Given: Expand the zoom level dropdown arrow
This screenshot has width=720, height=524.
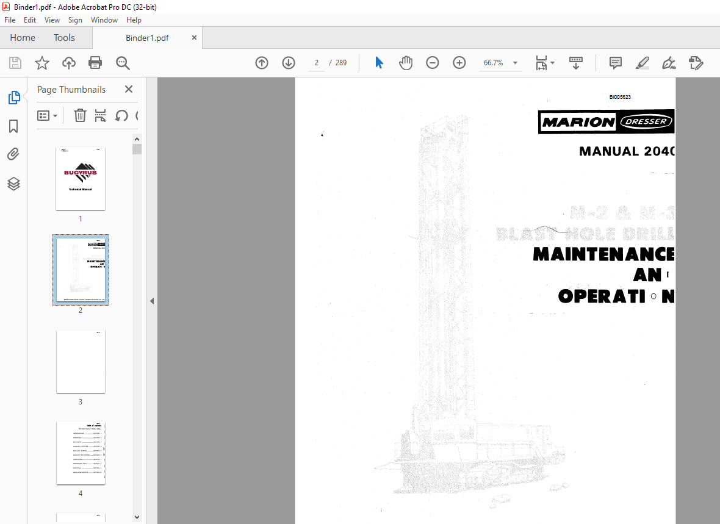Looking at the screenshot, I should pyautogui.click(x=515, y=63).
